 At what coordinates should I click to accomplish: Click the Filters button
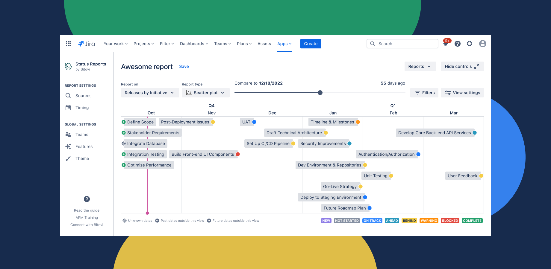click(x=424, y=93)
